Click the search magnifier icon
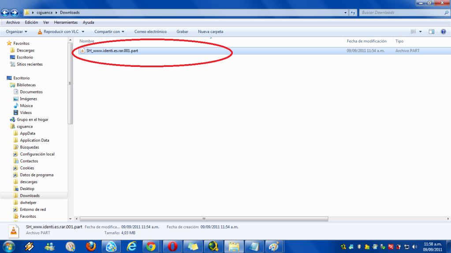Image resolution: width=451 pixels, height=253 pixels. tap(447, 13)
